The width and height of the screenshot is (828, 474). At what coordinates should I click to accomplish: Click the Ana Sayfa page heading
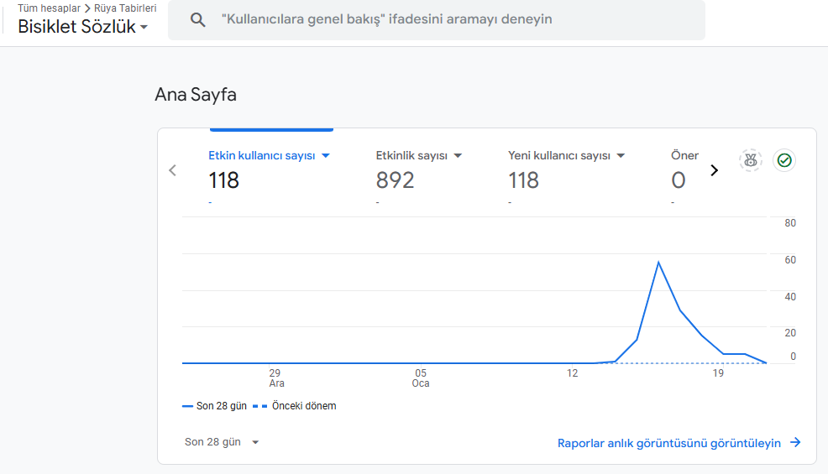pos(196,95)
